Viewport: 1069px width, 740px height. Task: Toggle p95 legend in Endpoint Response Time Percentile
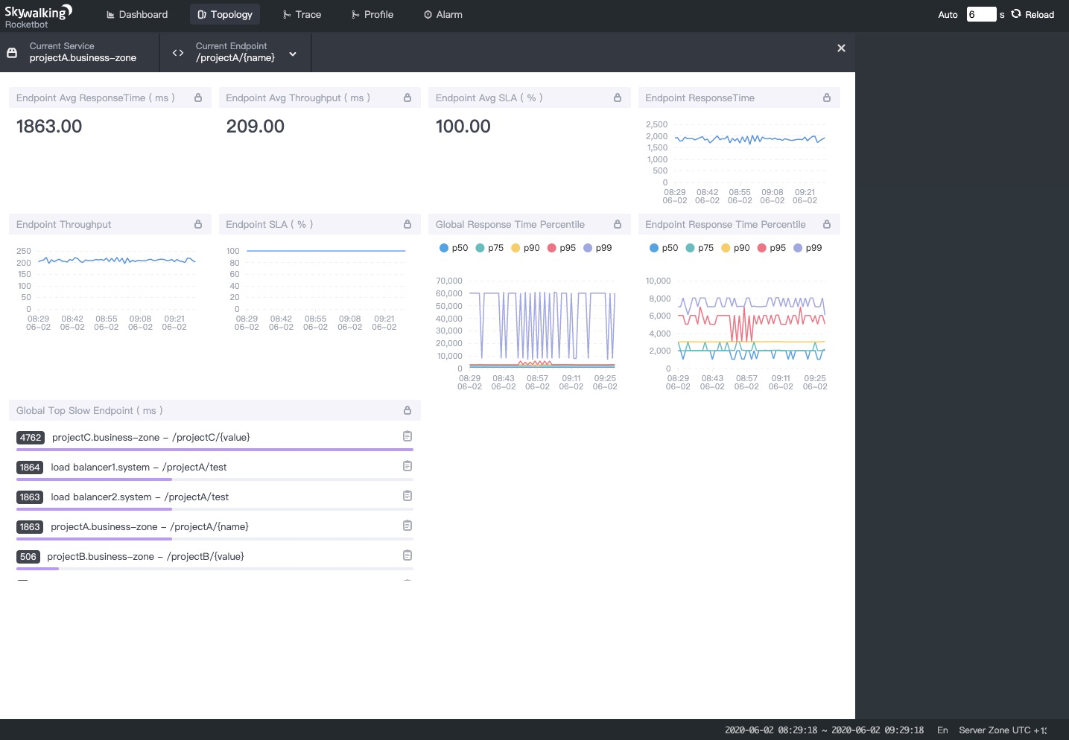coord(772,248)
